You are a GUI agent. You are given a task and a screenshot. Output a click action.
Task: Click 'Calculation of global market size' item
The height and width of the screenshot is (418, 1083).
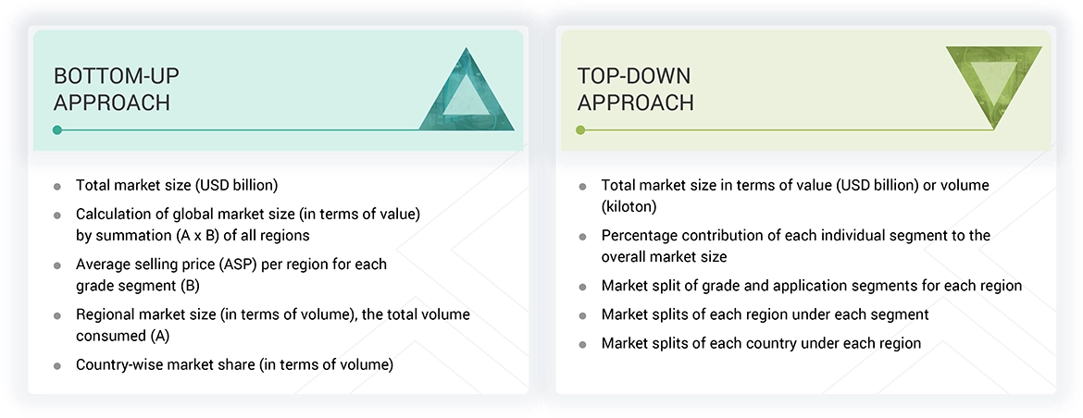pyautogui.click(x=248, y=225)
